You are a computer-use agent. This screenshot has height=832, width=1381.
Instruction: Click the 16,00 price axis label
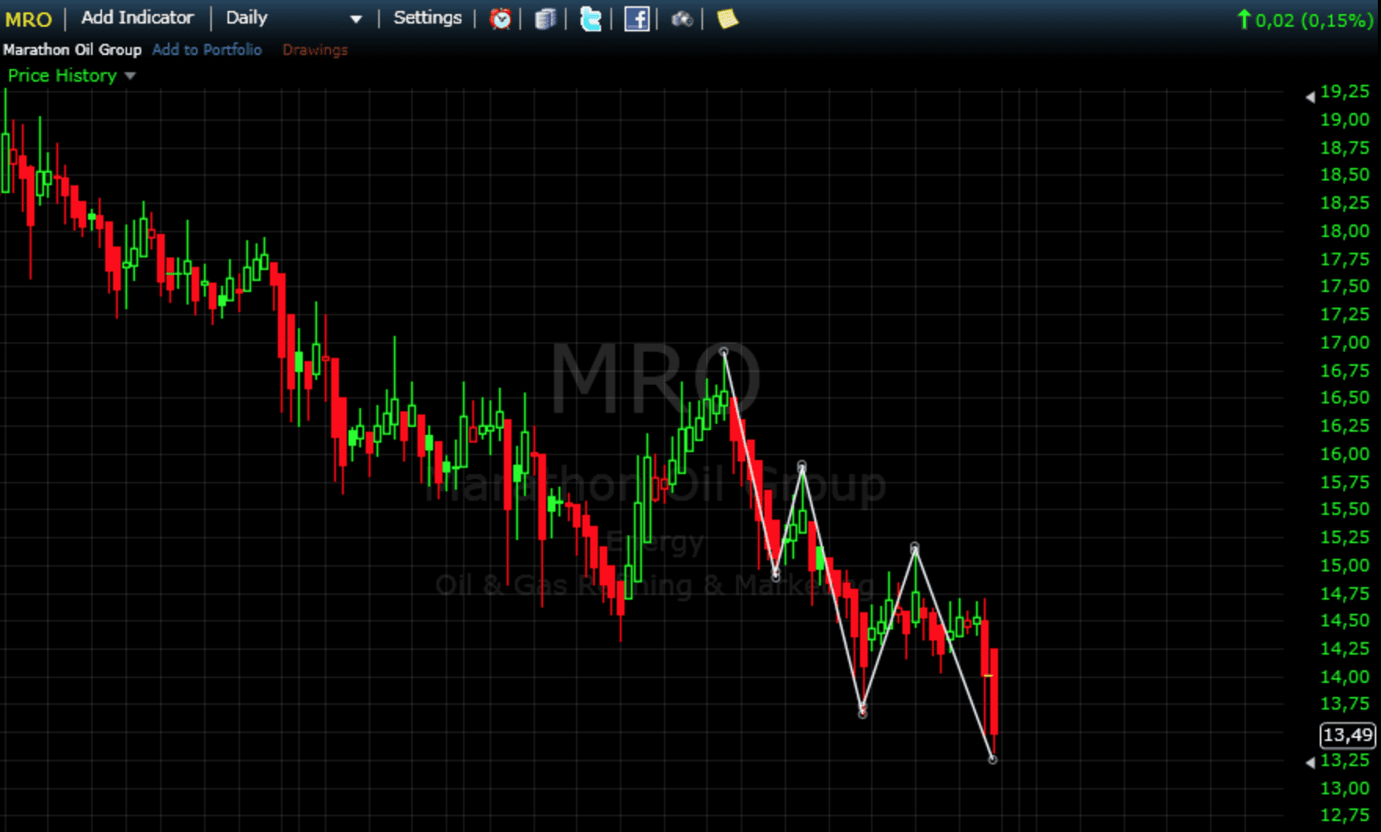(x=1345, y=454)
